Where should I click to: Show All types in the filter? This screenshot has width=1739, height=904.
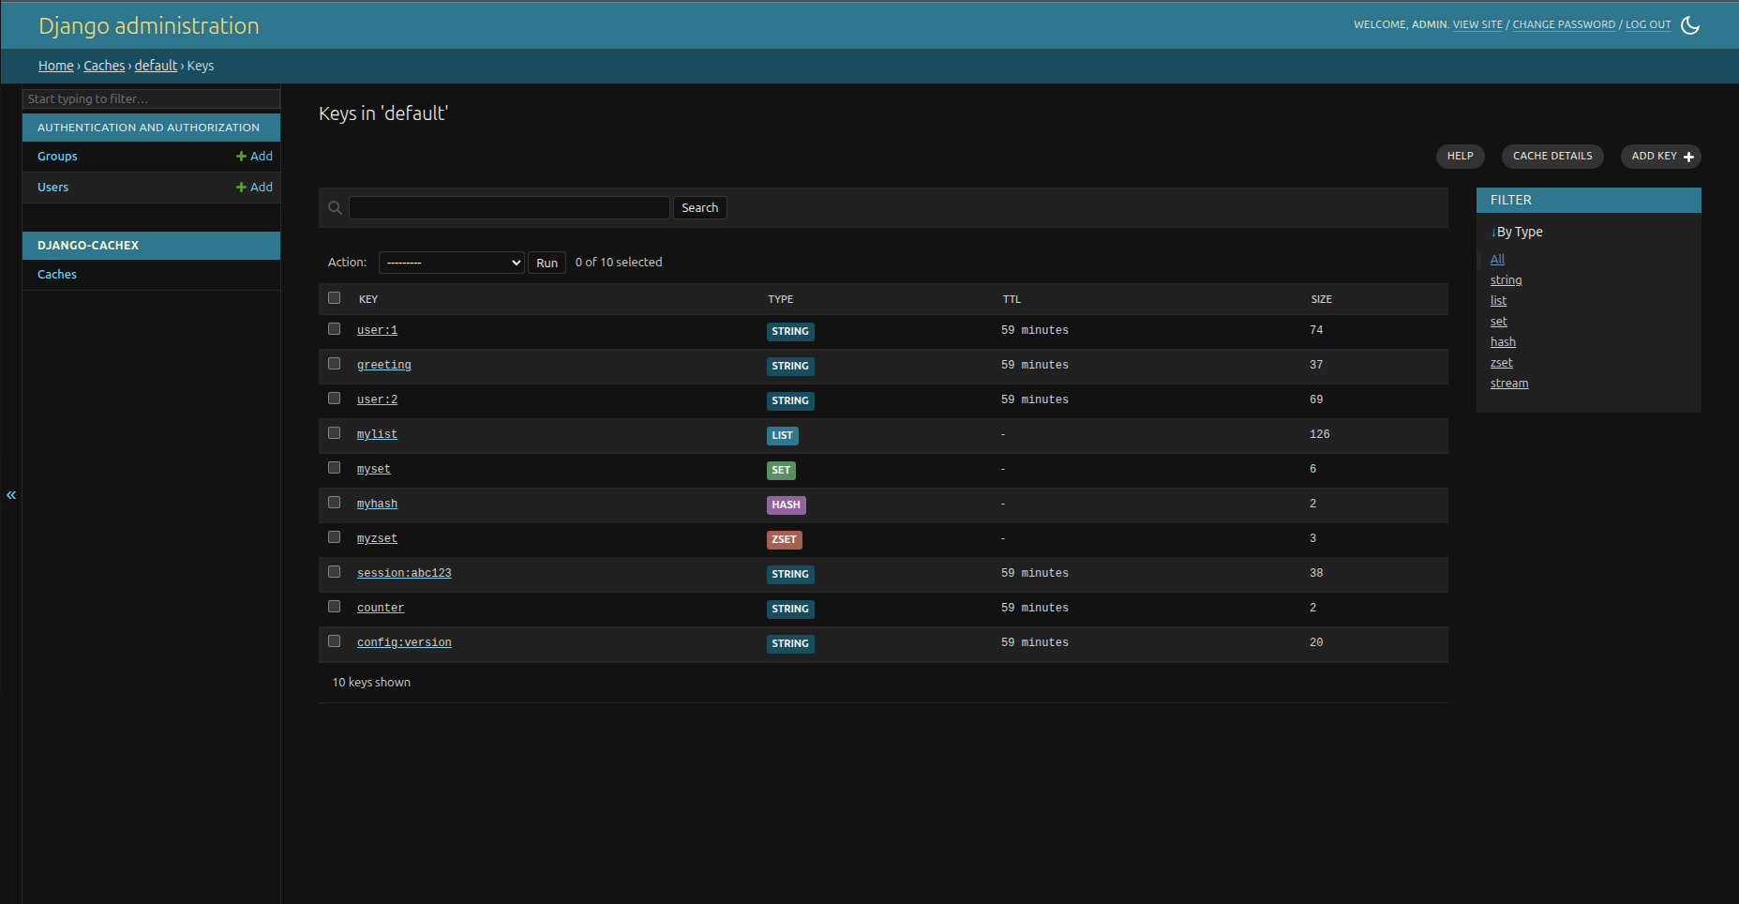1497,260
